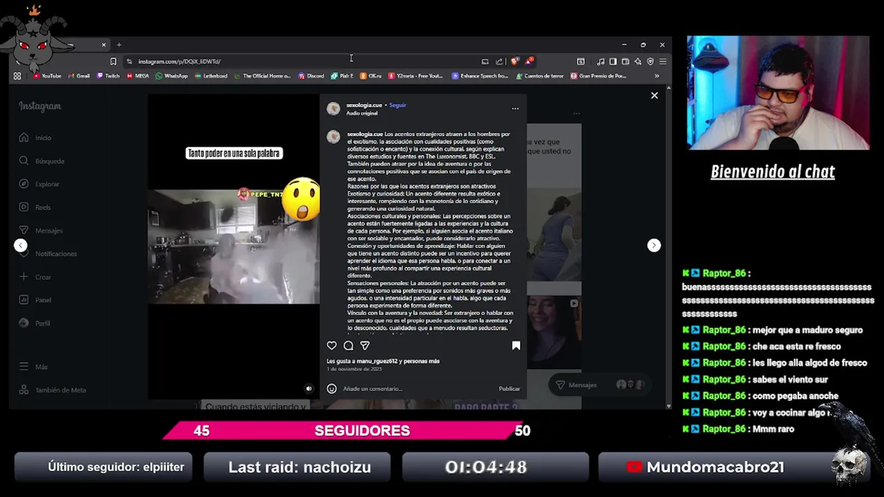Go to the next post arrow

(654, 245)
